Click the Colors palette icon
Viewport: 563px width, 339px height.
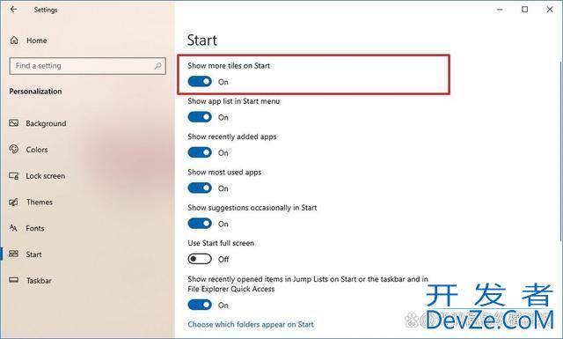14,149
